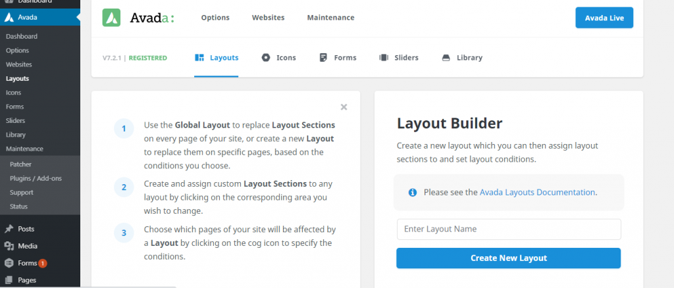Open Forms in the Avada sidebar submenu
Screen dimensions: 674x288
coord(14,107)
